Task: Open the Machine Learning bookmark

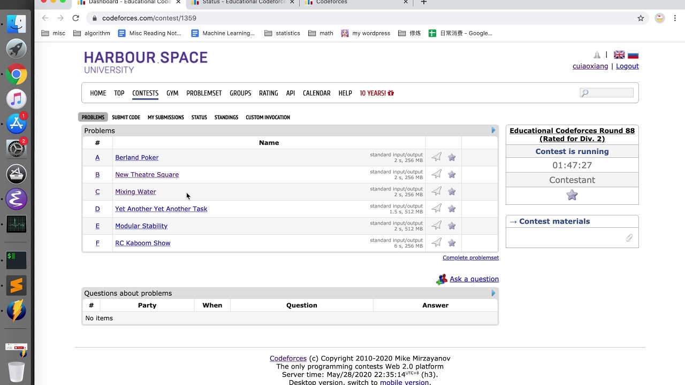Action: coord(223,33)
